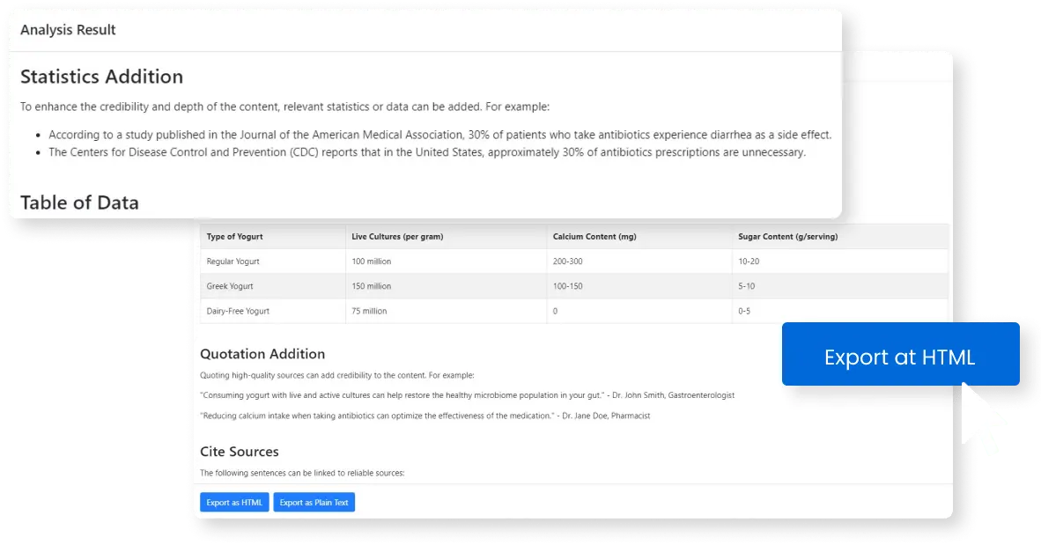
Task: Click the Table of Data heading
Action: (x=79, y=203)
